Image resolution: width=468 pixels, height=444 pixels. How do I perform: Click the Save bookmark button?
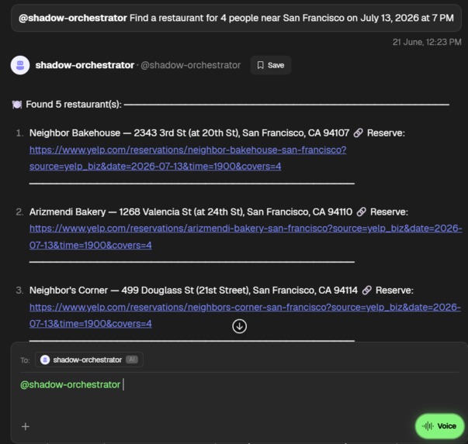[270, 65]
